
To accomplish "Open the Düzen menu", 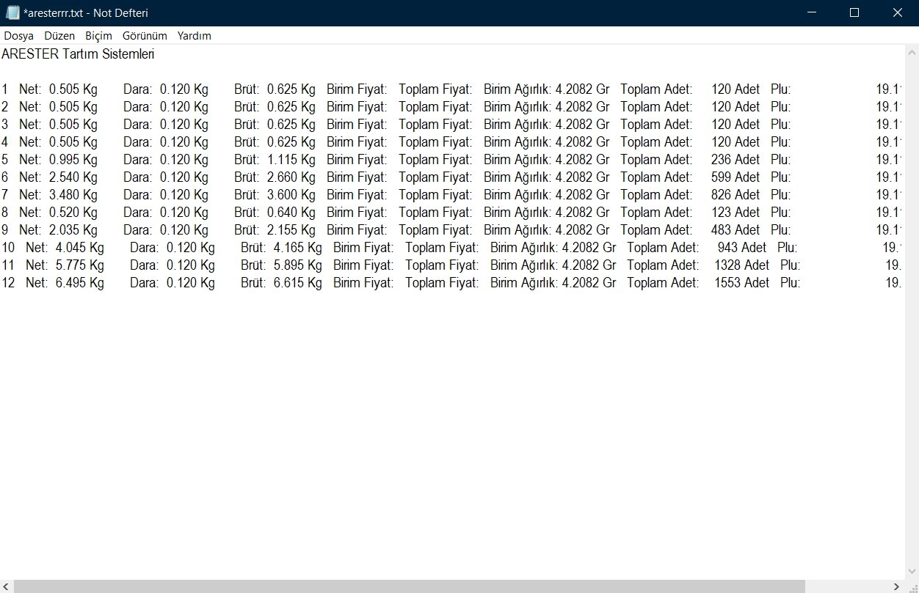I will (59, 35).
